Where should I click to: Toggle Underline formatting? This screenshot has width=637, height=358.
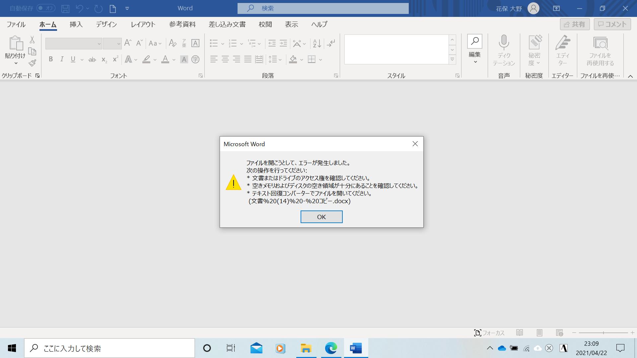(73, 59)
